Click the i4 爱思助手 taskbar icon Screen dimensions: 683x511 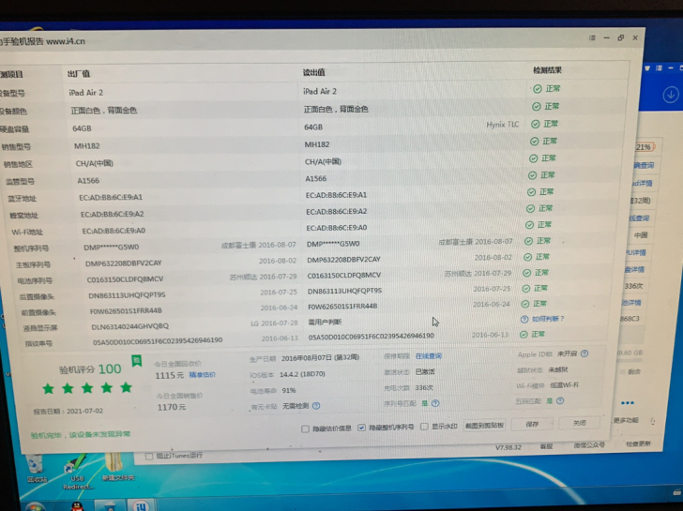pyautogui.click(x=141, y=505)
